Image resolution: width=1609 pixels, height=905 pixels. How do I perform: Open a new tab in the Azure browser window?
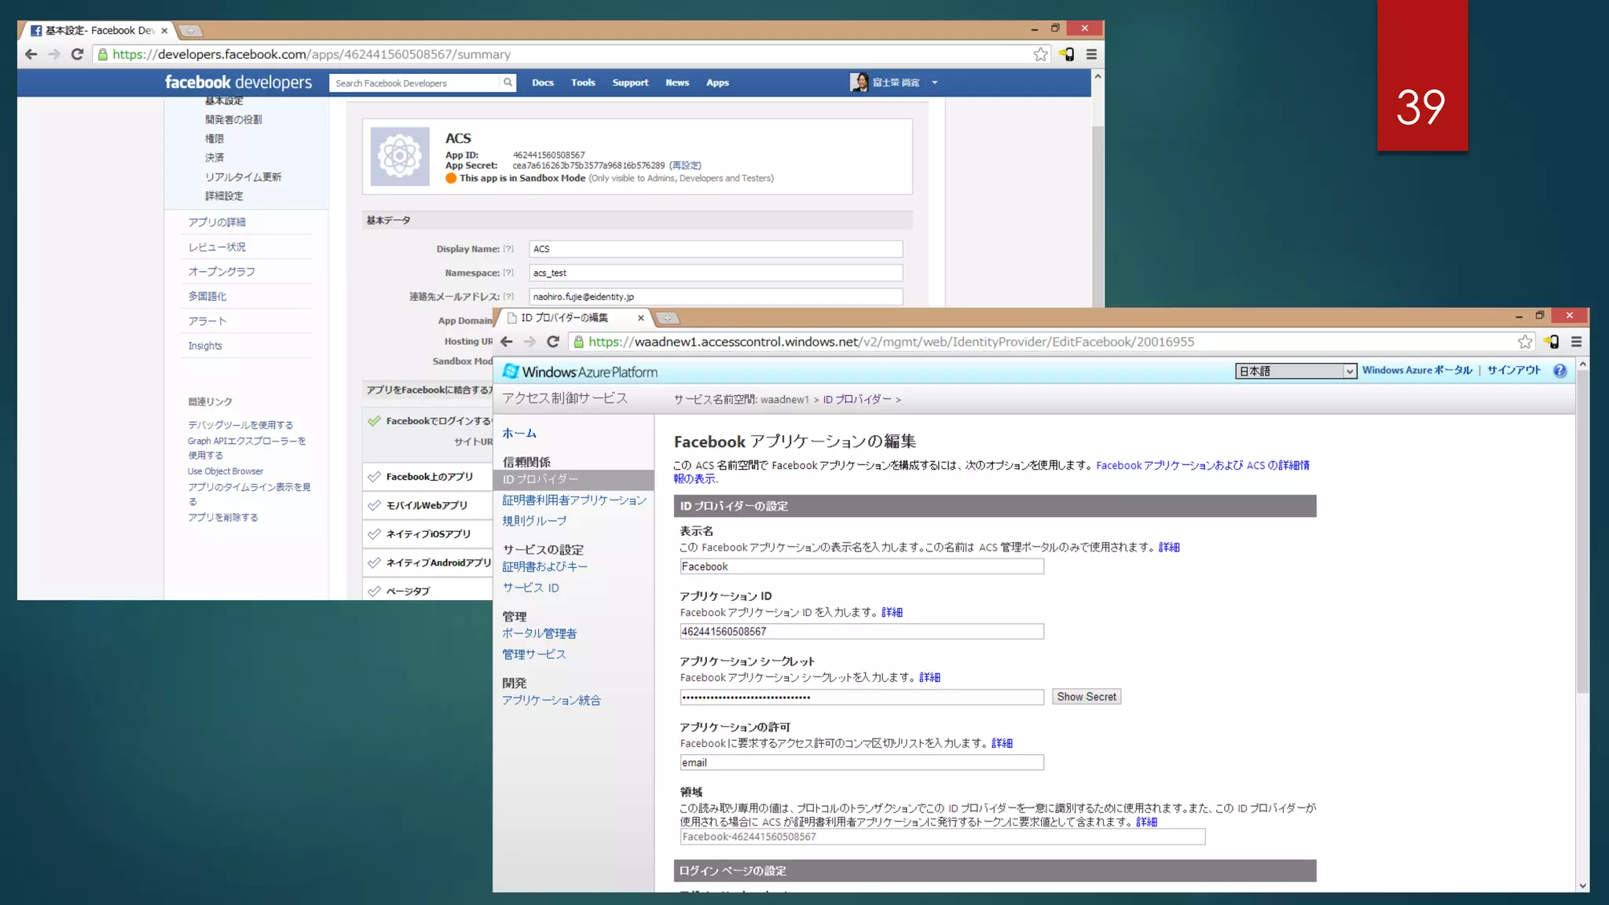[x=667, y=318]
